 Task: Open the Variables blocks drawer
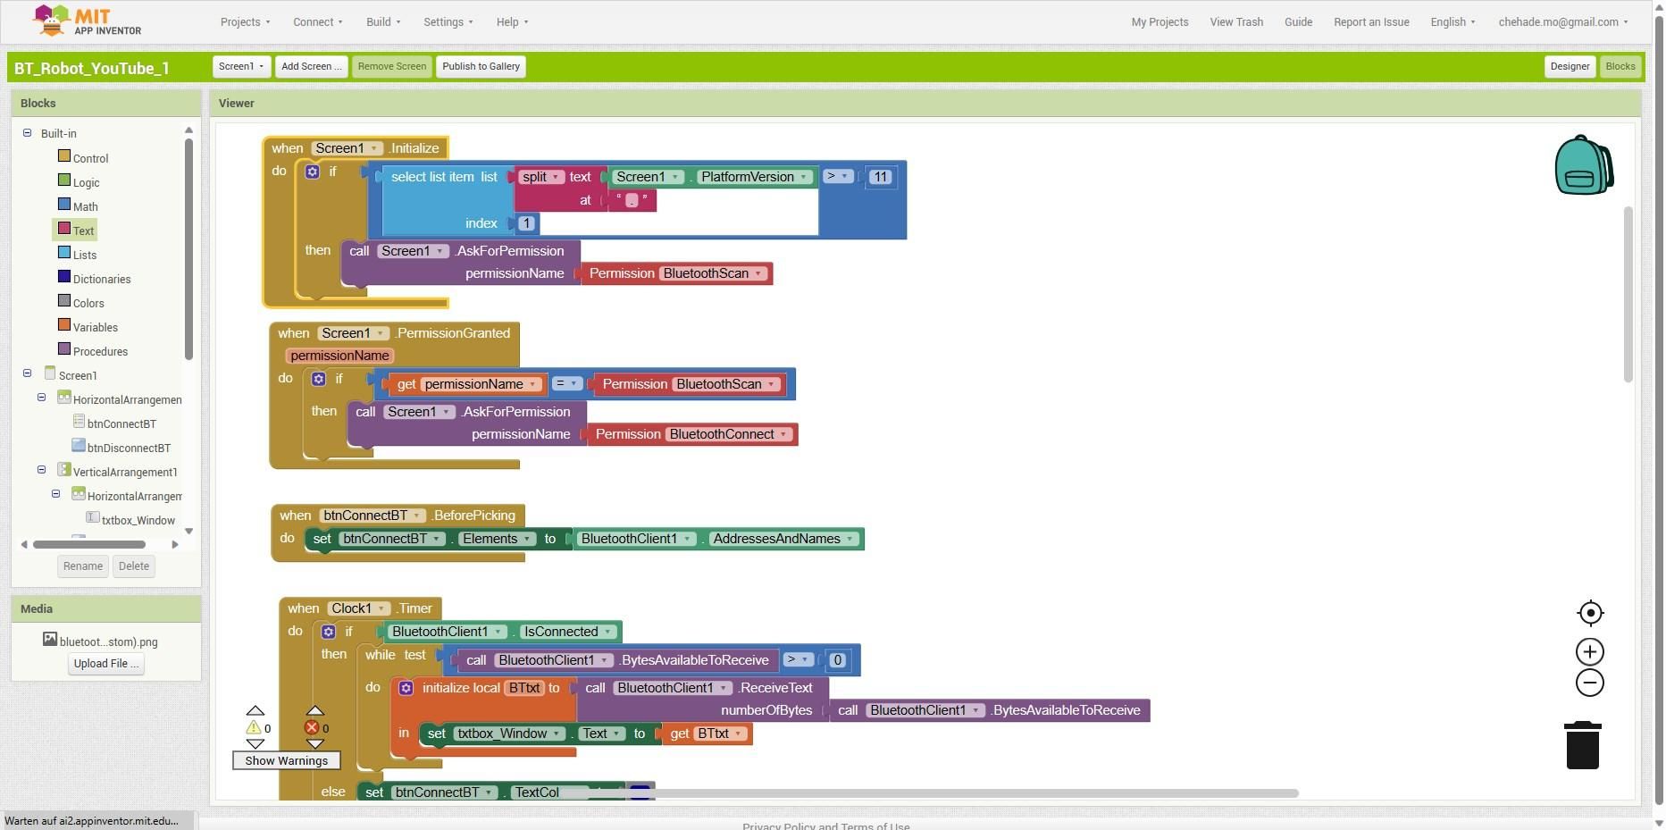tap(96, 327)
